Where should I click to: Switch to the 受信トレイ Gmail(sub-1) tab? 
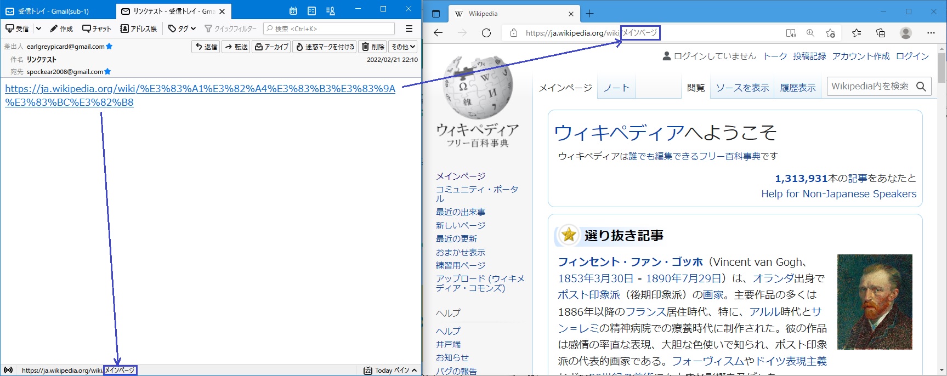tap(54, 11)
